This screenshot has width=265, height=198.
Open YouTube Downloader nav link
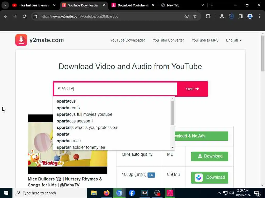click(x=128, y=40)
